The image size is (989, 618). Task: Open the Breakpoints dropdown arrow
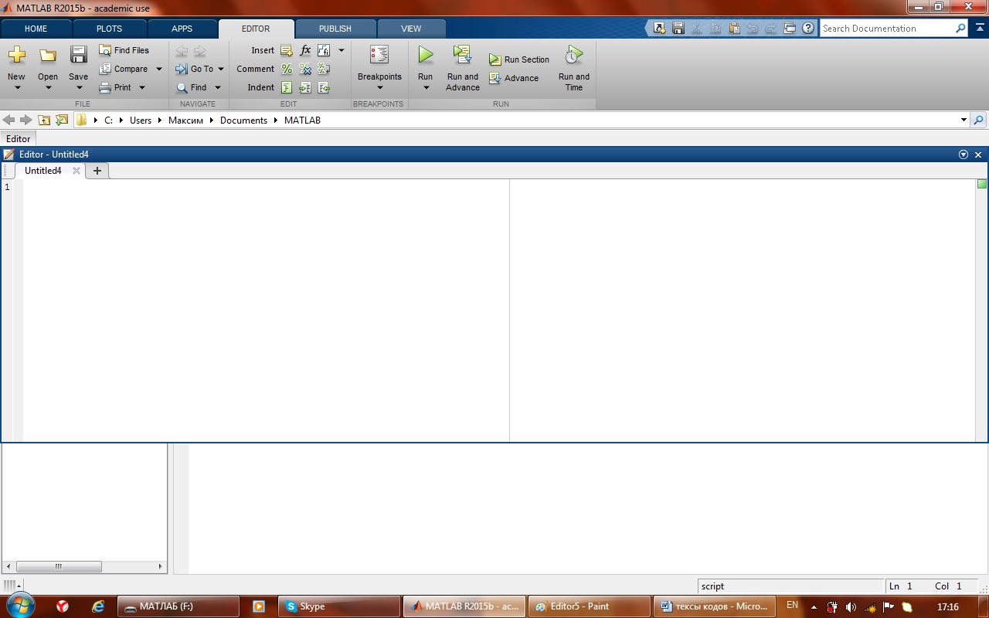coord(379,87)
